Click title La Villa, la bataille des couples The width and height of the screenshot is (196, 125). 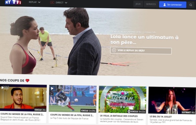(x=119, y=116)
